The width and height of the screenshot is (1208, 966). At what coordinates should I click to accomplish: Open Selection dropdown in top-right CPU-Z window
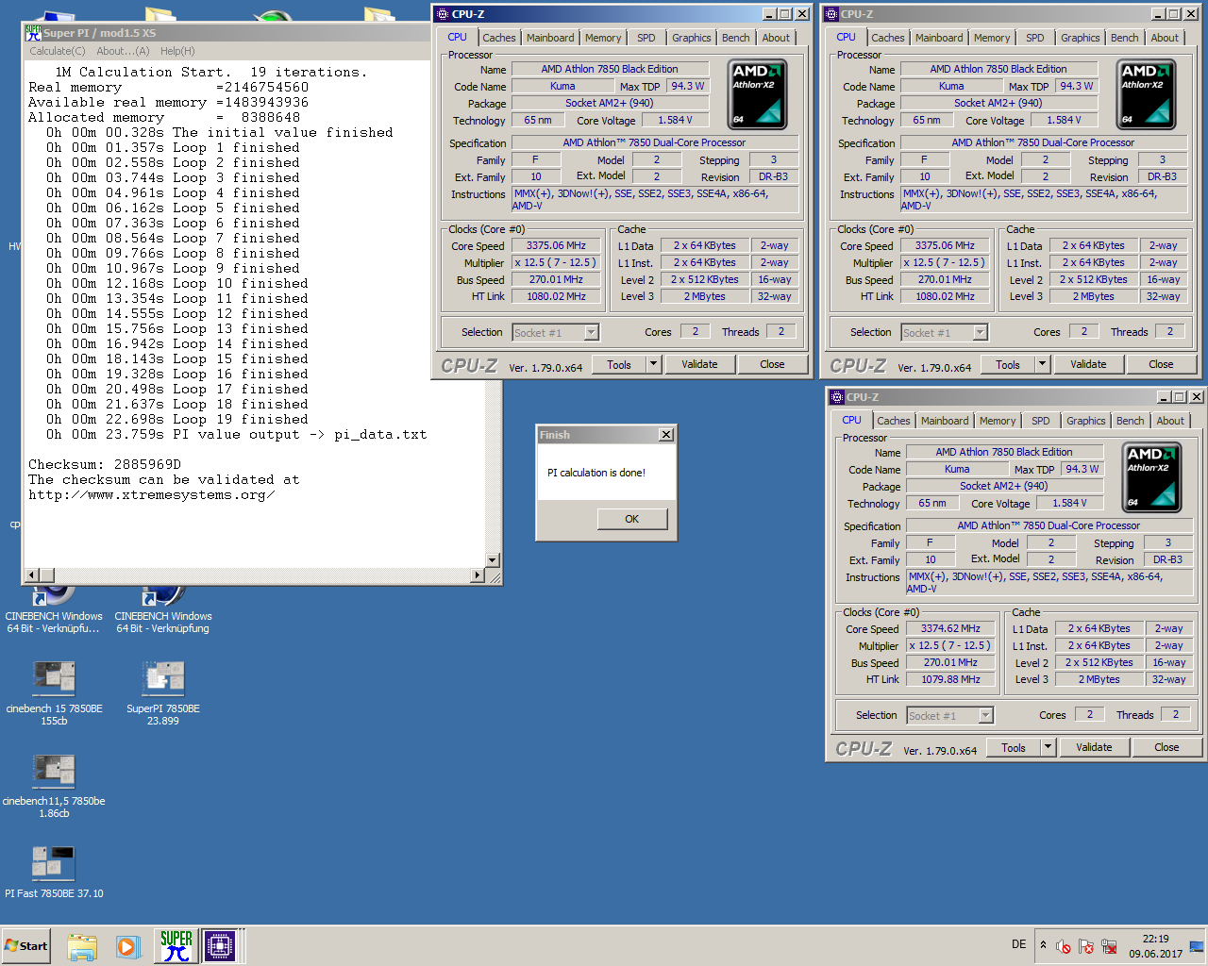(x=945, y=332)
